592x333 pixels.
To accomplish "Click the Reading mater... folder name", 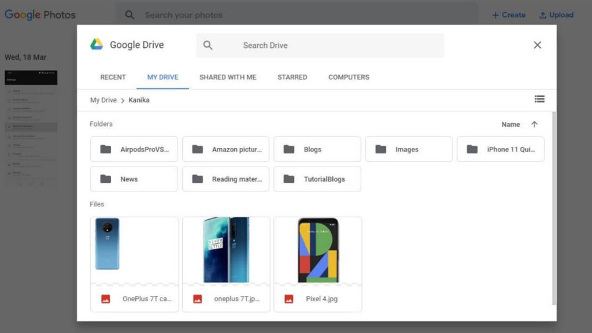I will coord(236,179).
